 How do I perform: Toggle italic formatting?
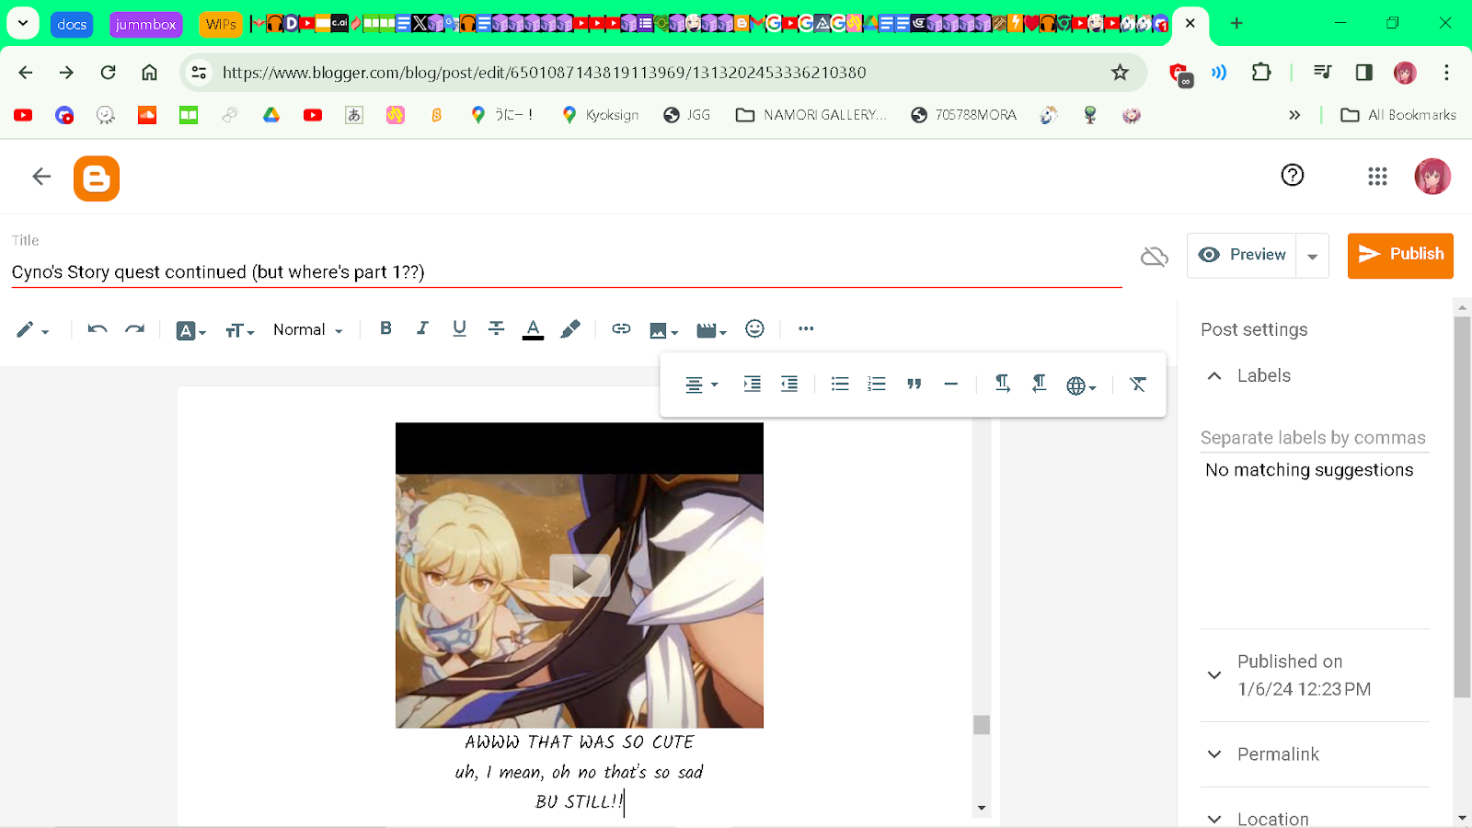pyautogui.click(x=422, y=328)
